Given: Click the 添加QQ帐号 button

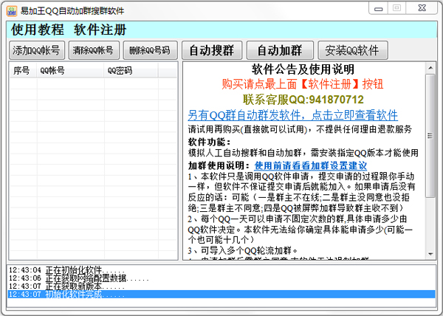Looking at the screenshot, I should (37, 50).
